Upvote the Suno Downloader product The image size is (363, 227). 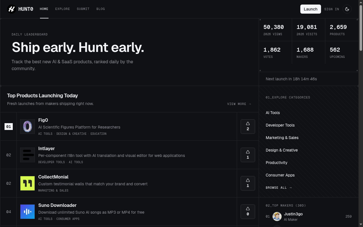click(x=248, y=212)
